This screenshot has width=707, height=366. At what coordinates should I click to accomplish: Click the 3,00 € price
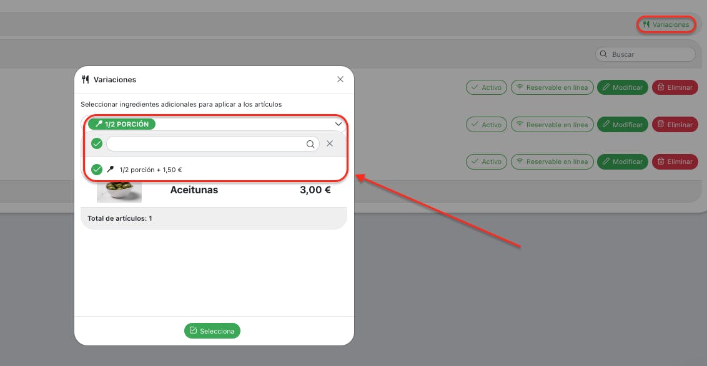[315, 190]
